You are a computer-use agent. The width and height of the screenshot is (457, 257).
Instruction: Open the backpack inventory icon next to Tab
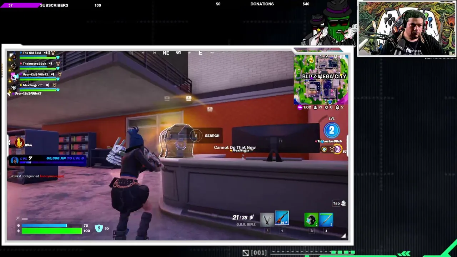pos(343,203)
